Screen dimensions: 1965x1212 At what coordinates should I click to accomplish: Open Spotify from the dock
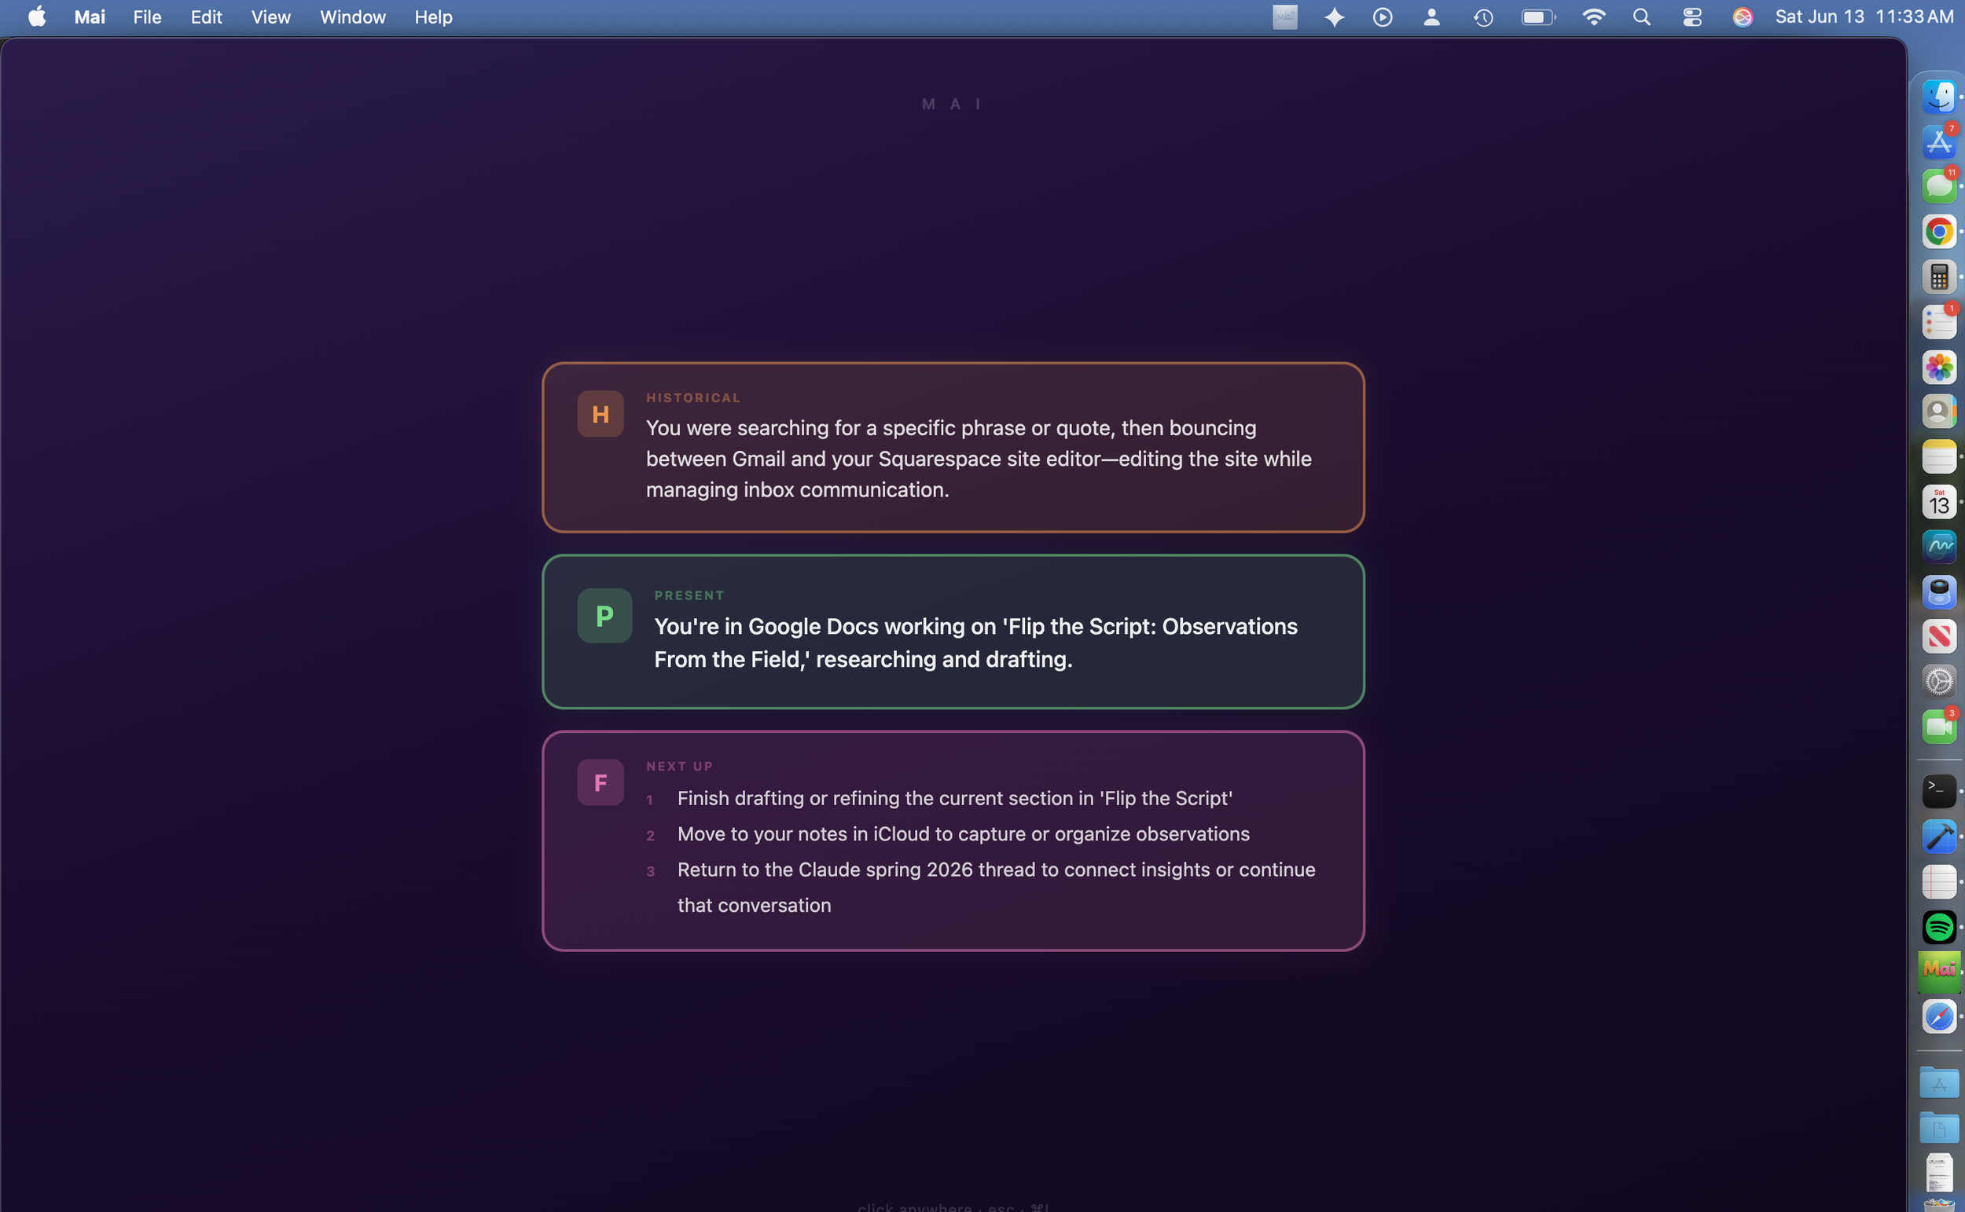point(1938,927)
